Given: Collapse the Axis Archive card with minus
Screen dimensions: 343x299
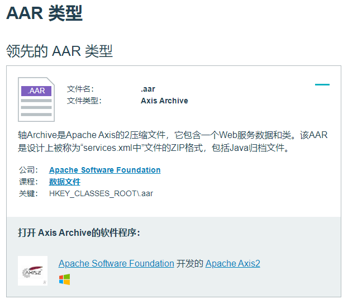Looking at the screenshot, I should (x=322, y=84).
